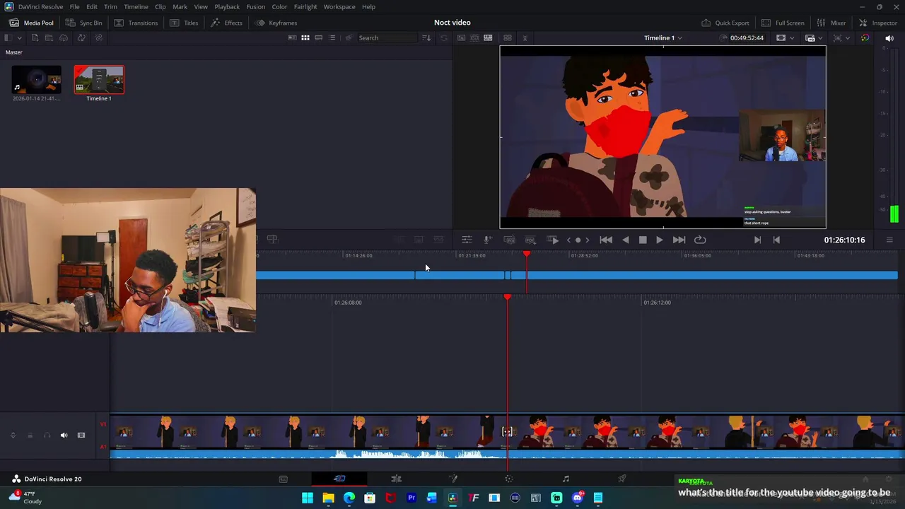
Task: Open the Playback menu
Action: pos(227,6)
